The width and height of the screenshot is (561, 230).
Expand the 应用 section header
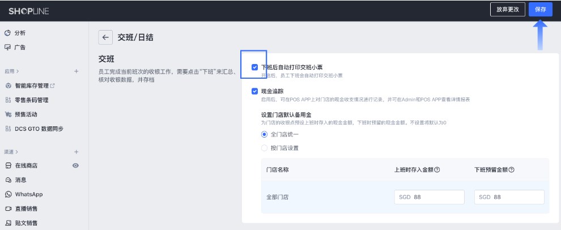coord(11,71)
